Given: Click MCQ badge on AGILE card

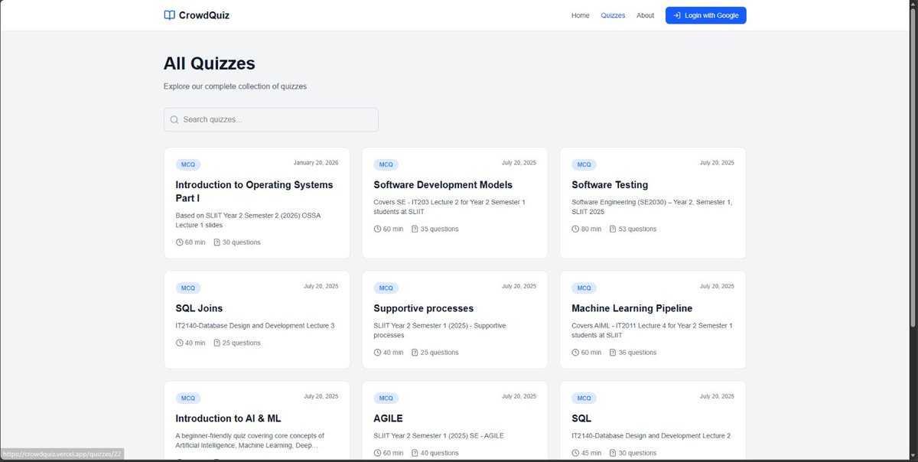Looking at the screenshot, I should pyautogui.click(x=386, y=398).
